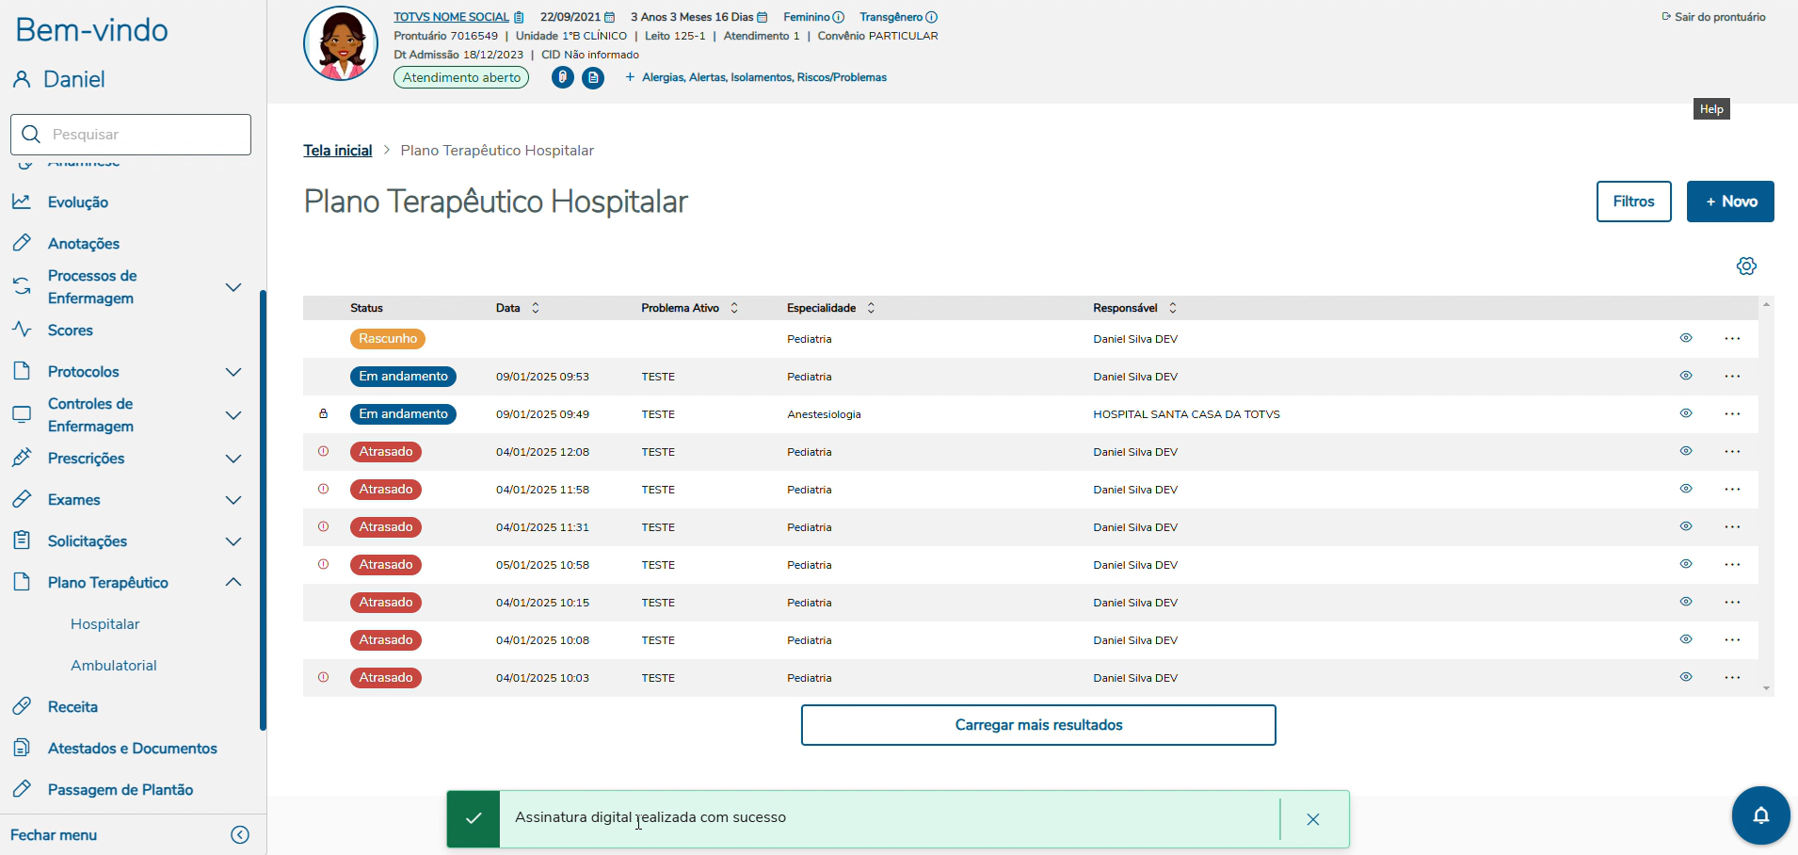Collapse sidebar with Fechar menu arrow
The width and height of the screenshot is (1798, 855).
pos(240,835)
